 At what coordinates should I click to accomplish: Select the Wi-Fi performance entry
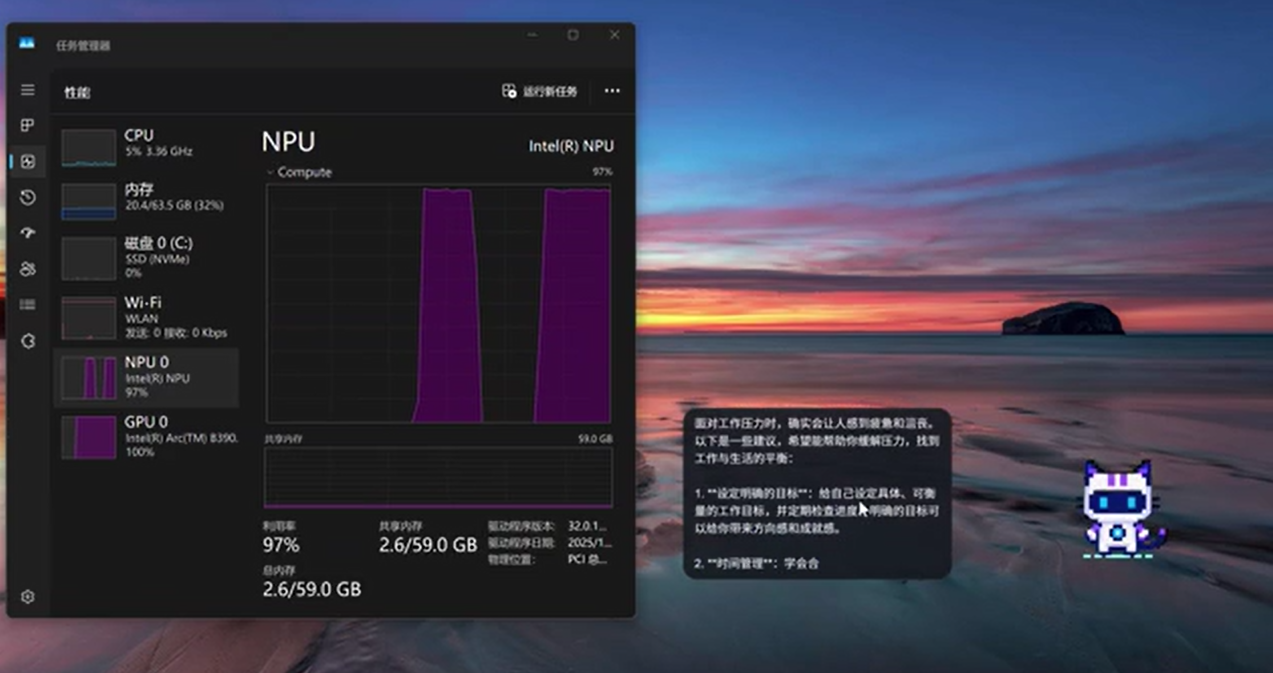tap(147, 317)
